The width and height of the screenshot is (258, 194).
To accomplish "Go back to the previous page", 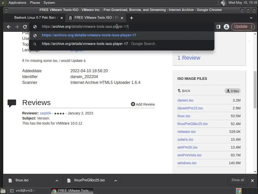I will coord(9,27).
